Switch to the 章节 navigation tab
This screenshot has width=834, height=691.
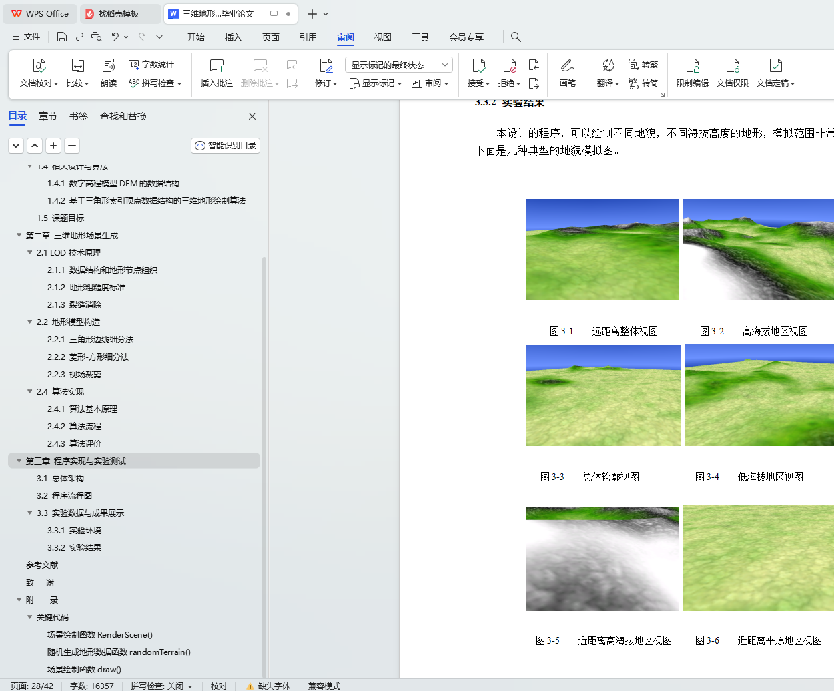pyautogui.click(x=48, y=116)
